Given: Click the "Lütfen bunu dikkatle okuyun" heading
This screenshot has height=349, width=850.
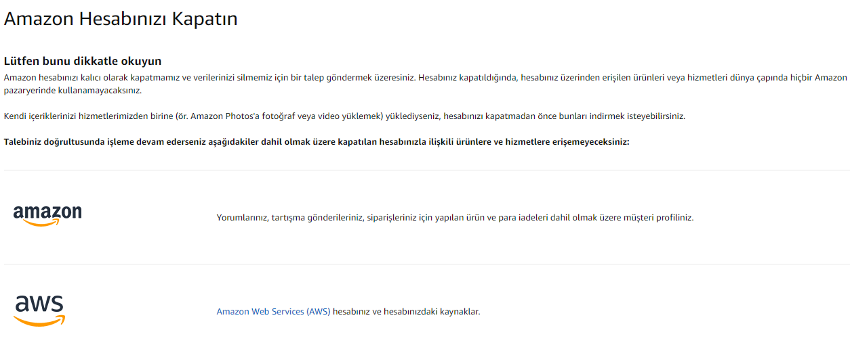Looking at the screenshot, I should [x=83, y=62].
